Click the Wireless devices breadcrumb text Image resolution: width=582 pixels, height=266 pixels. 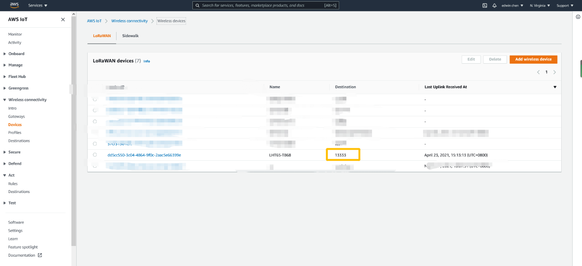pyautogui.click(x=171, y=21)
